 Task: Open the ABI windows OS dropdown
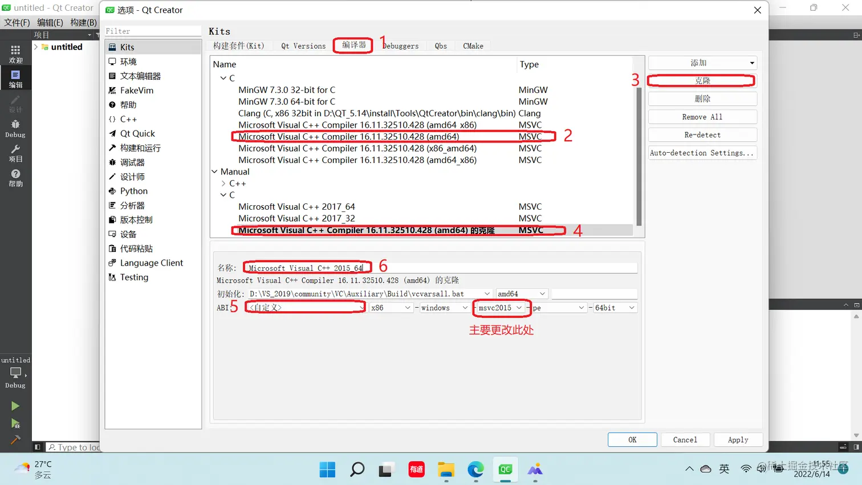point(445,308)
